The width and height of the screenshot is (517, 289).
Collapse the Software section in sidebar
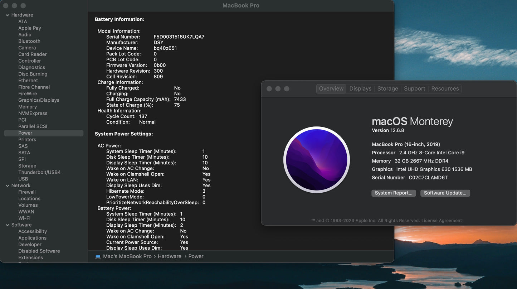click(7, 225)
